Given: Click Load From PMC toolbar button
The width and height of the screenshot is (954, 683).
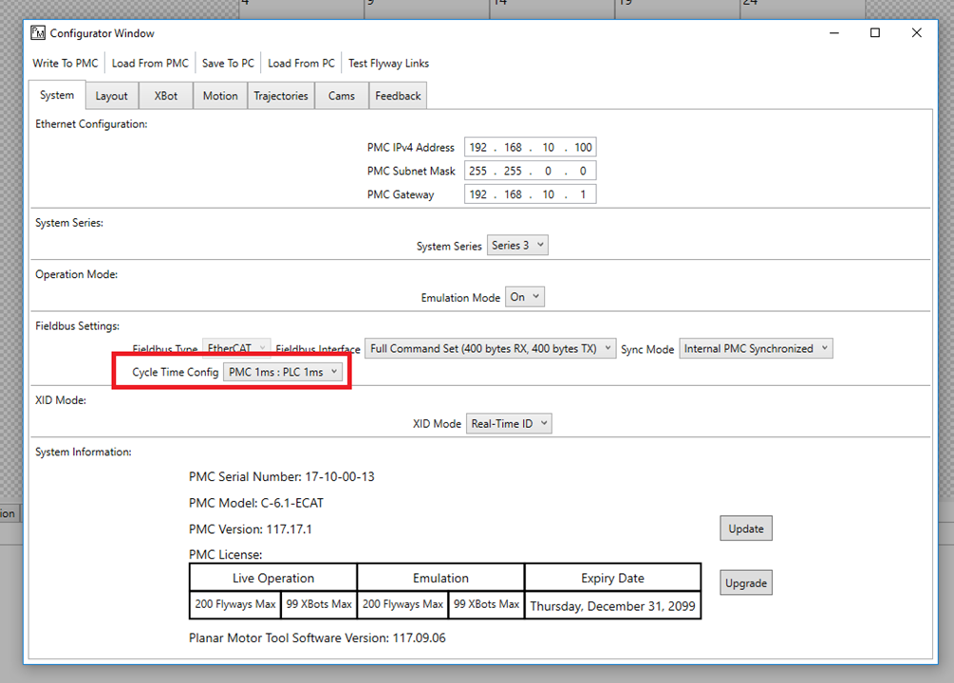Looking at the screenshot, I should (150, 64).
